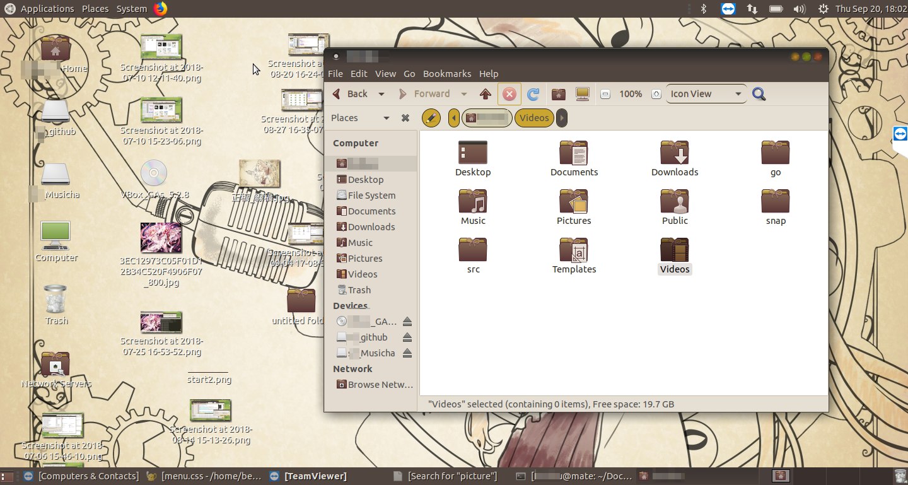The height and width of the screenshot is (485, 908).
Task: Click the red Stop loading icon
Action: (509, 94)
